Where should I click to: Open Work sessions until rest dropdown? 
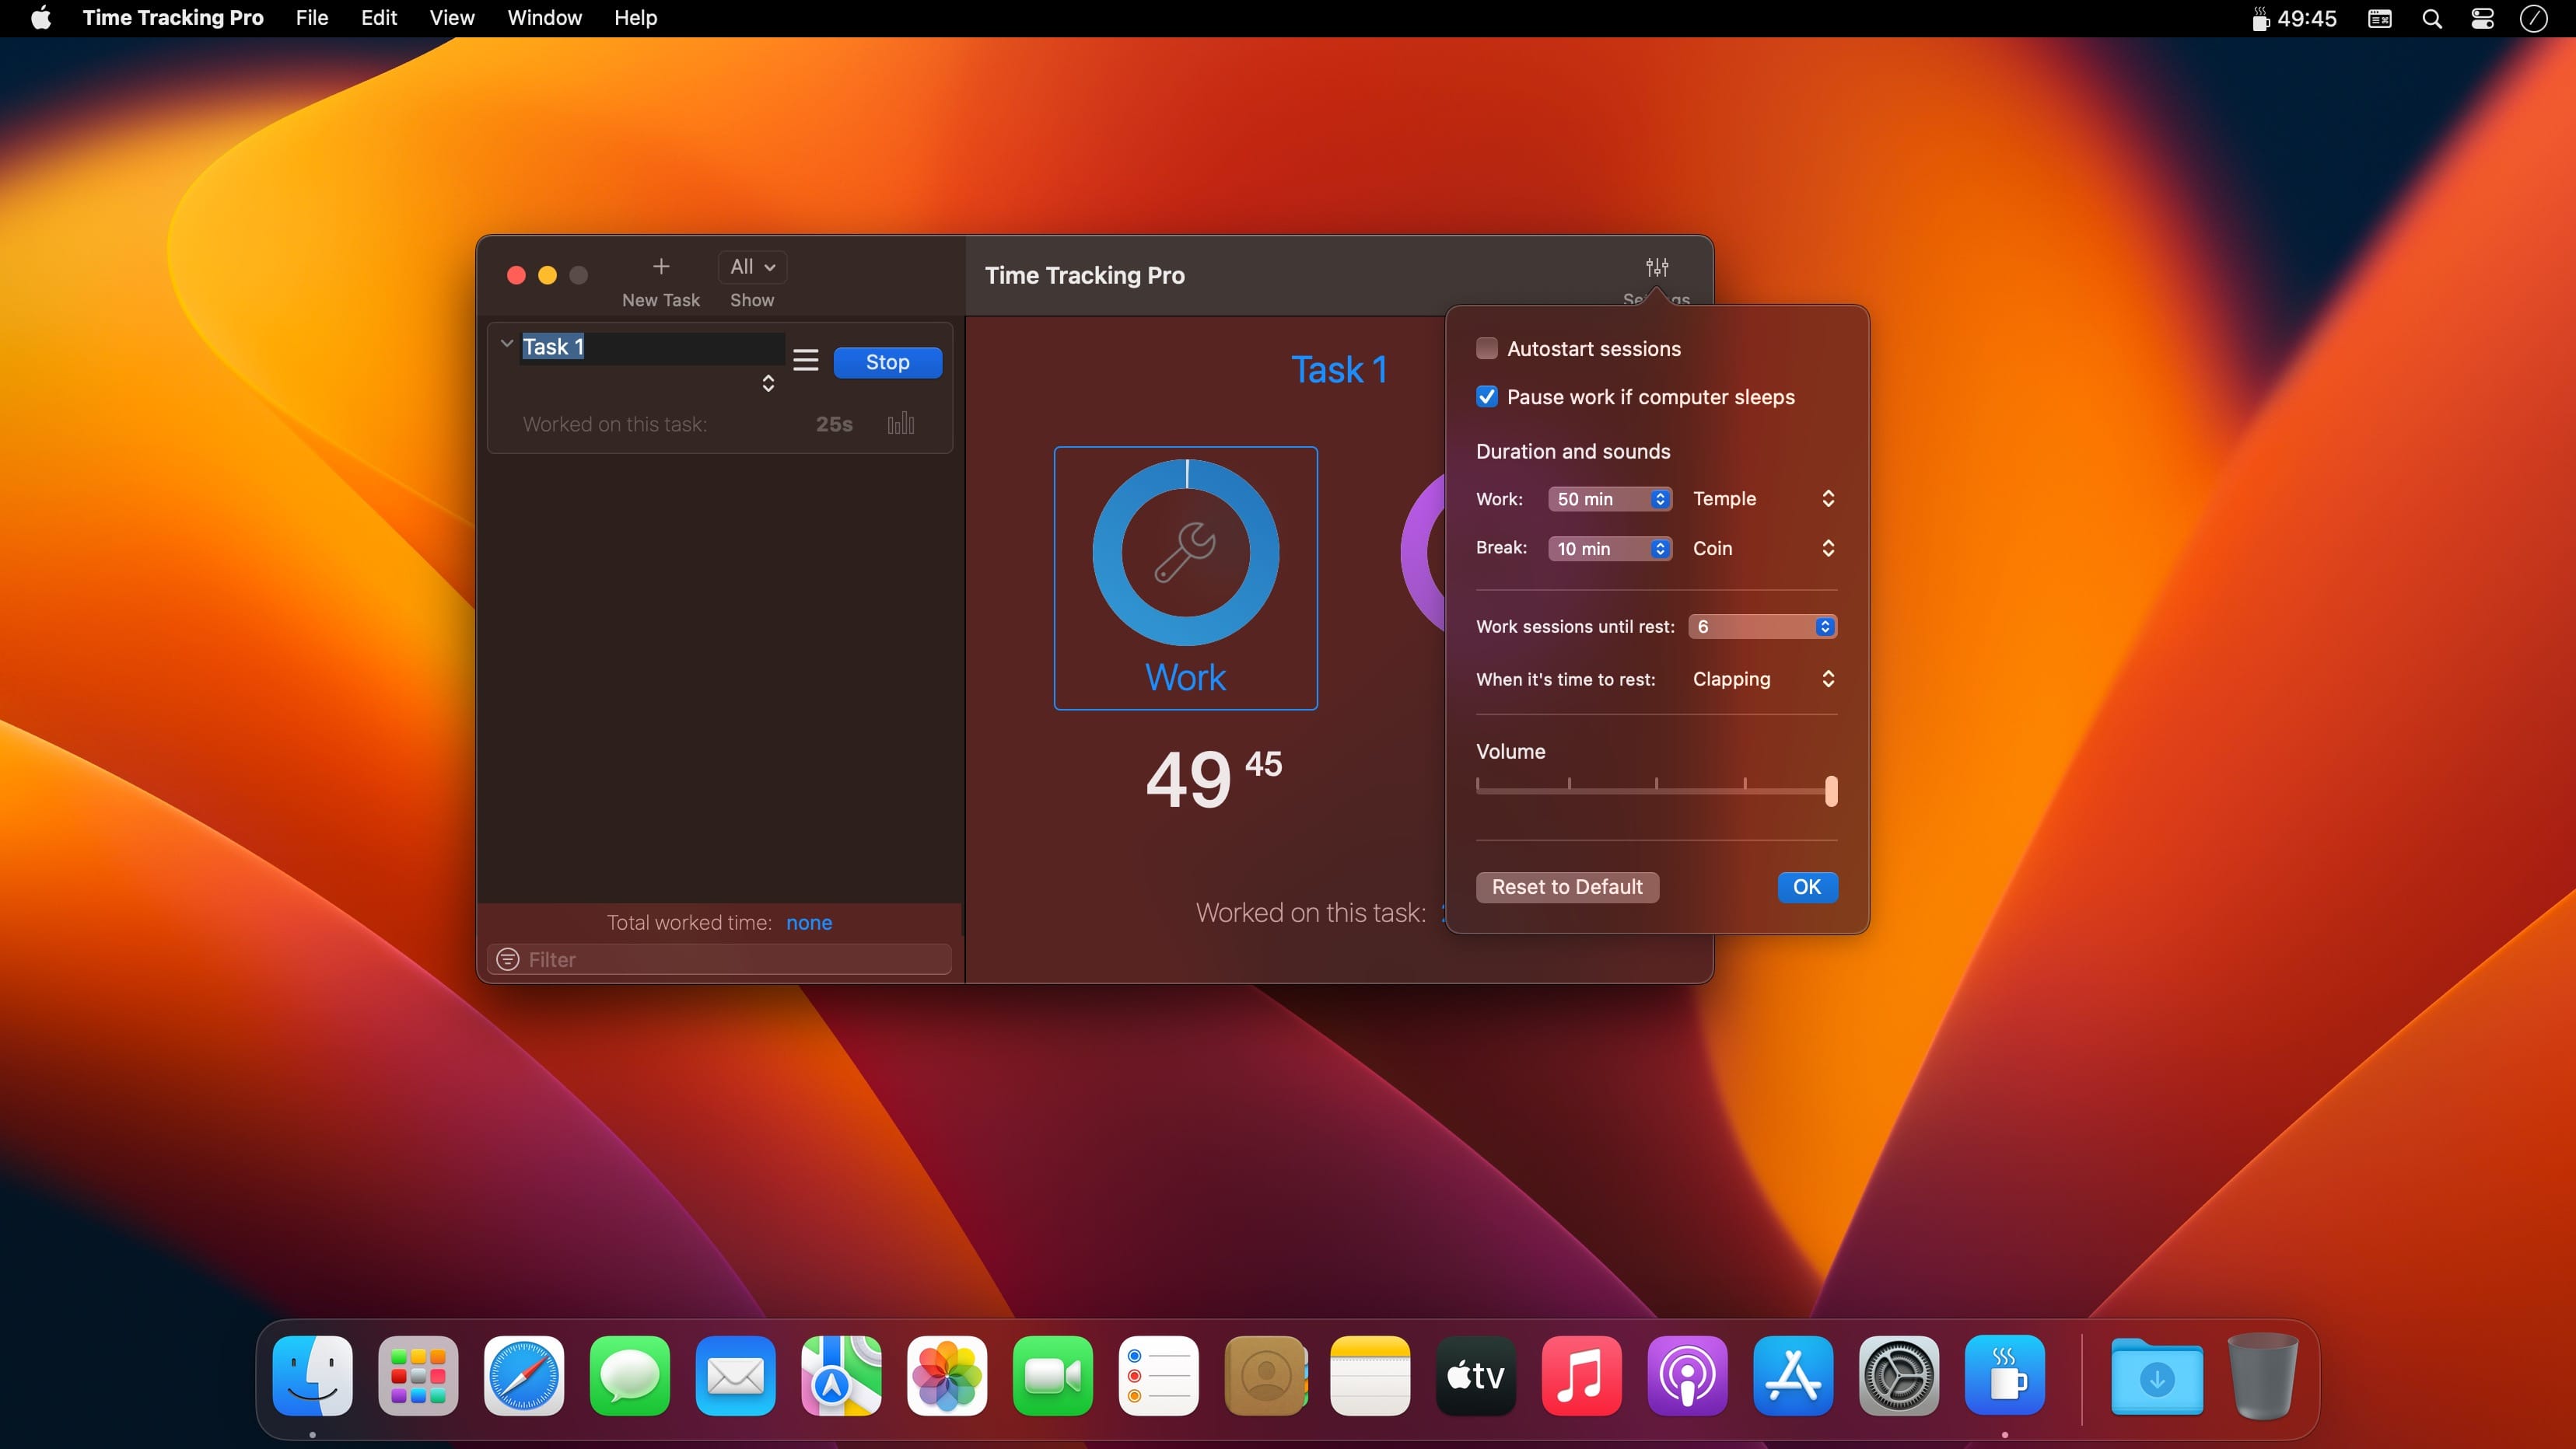click(x=1762, y=627)
